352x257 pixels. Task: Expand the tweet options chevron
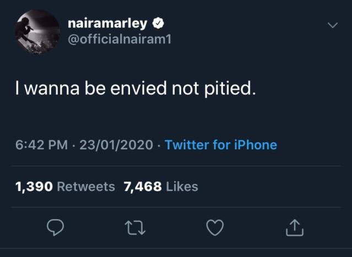point(332,25)
